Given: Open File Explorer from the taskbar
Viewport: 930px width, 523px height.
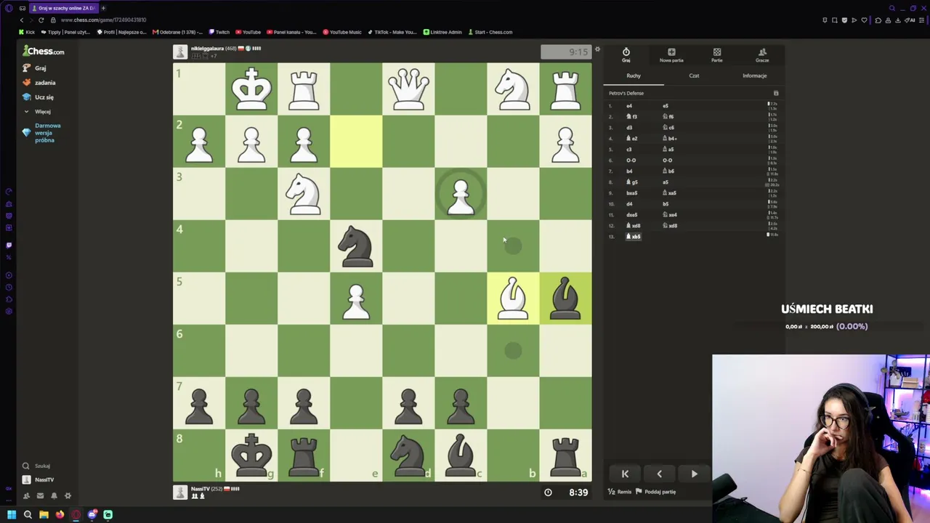Looking at the screenshot, I should (x=44, y=515).
